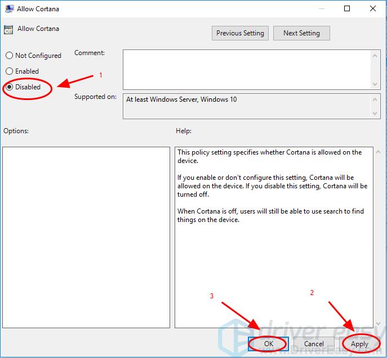Viewport: 387px width, 358px height.
Task: Go to Previous Setting
Action: [x=240, y=33]
